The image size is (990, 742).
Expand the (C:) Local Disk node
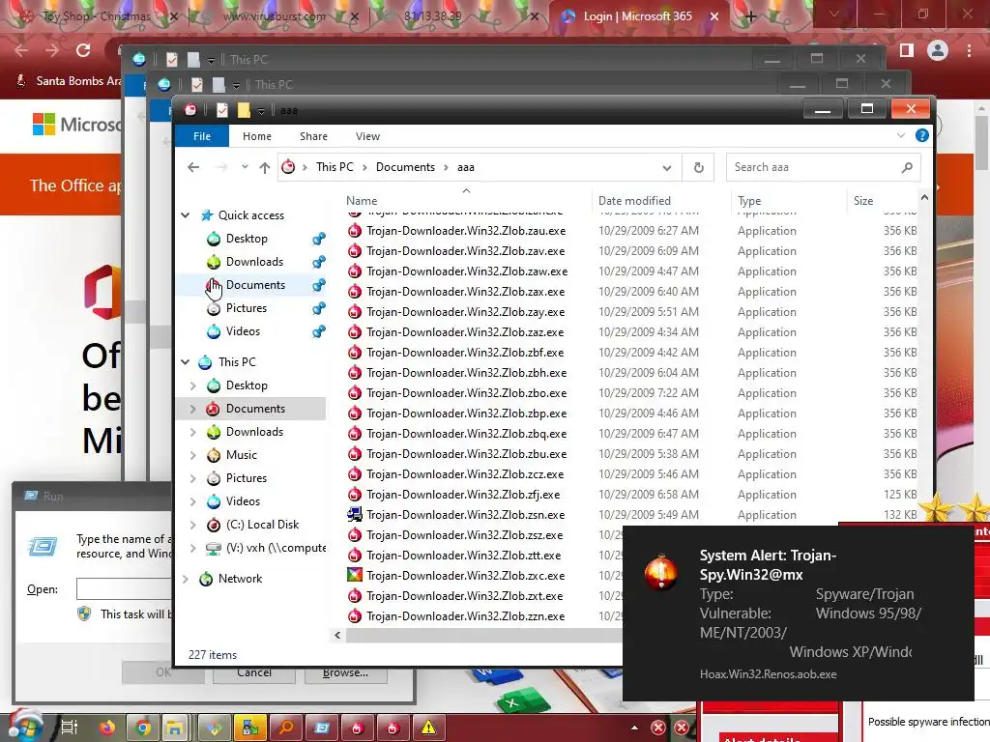[193, 525]
